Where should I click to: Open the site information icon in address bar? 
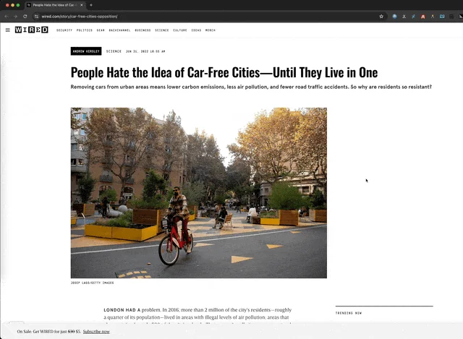click(36, 17)
